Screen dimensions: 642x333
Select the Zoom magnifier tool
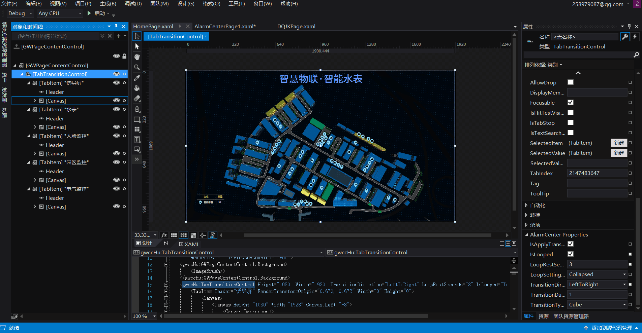pyautogui.click(x=137, y=67)
